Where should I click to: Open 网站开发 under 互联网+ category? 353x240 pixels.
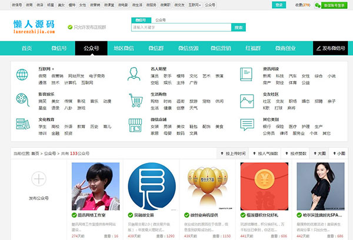click(76, 76)
